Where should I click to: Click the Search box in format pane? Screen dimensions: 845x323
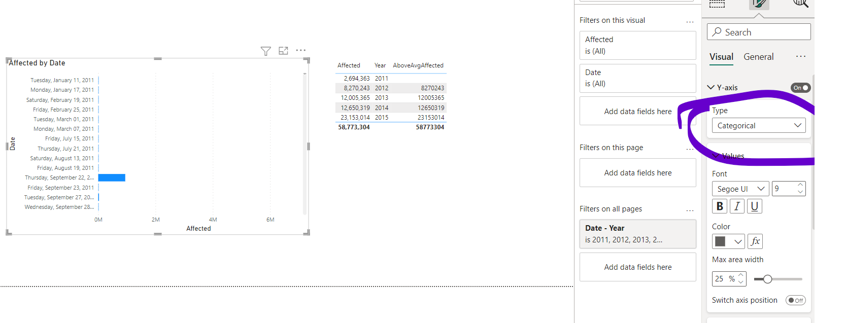[759, 32]
